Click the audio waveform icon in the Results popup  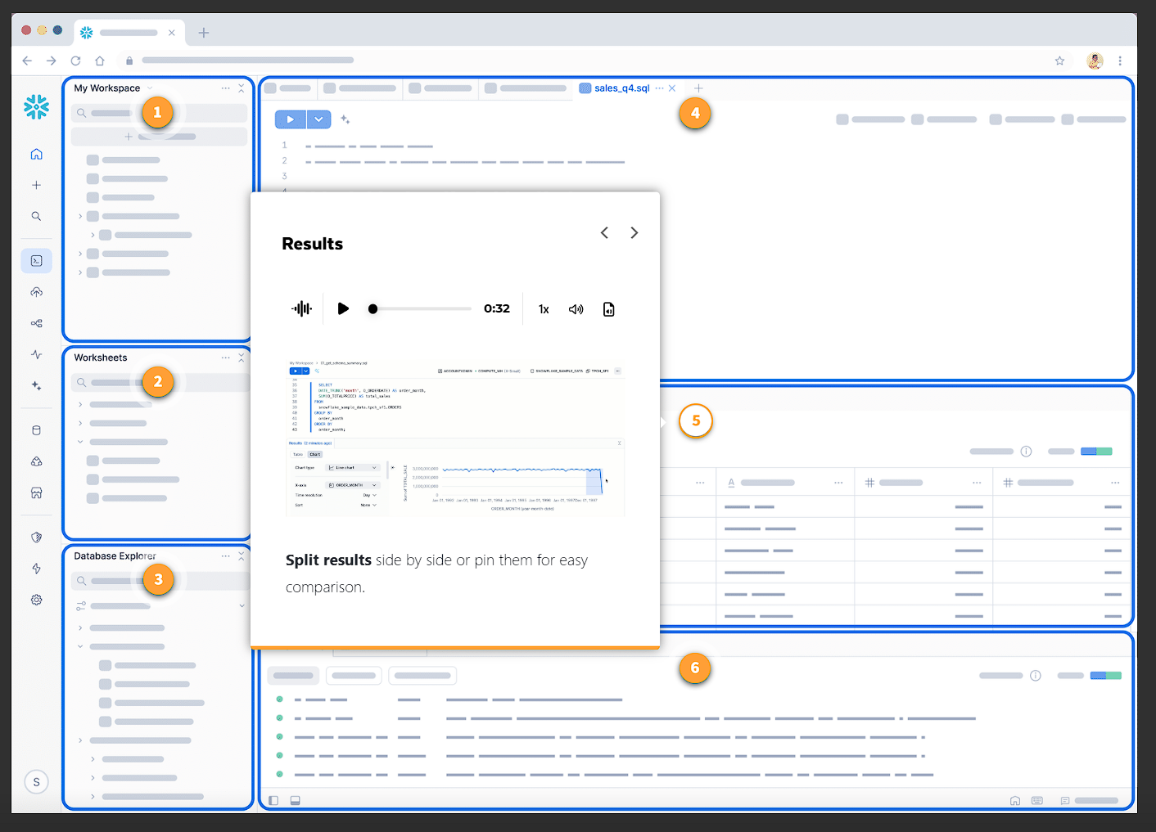coord(301,308)
